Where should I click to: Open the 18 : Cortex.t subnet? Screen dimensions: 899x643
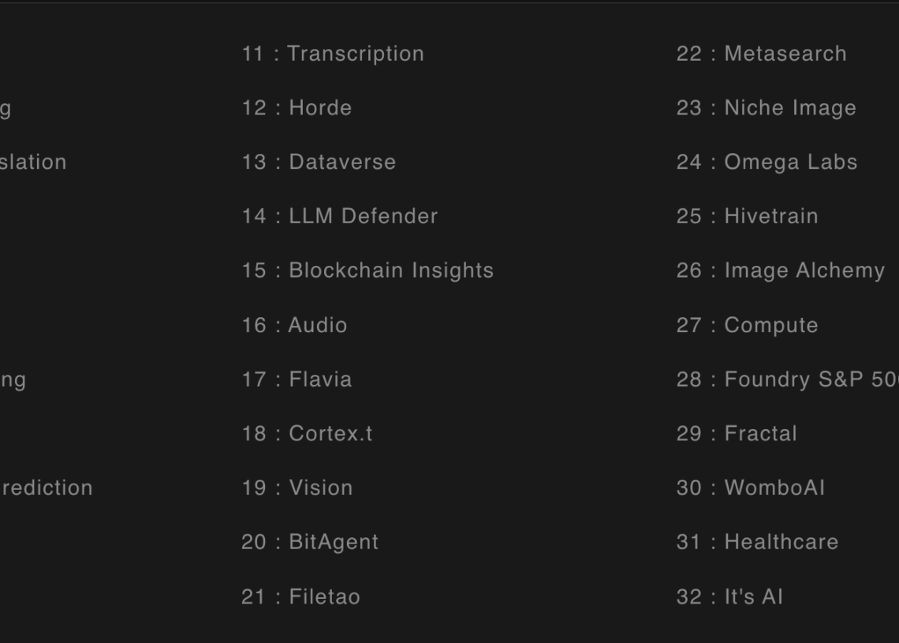(307, 434)
